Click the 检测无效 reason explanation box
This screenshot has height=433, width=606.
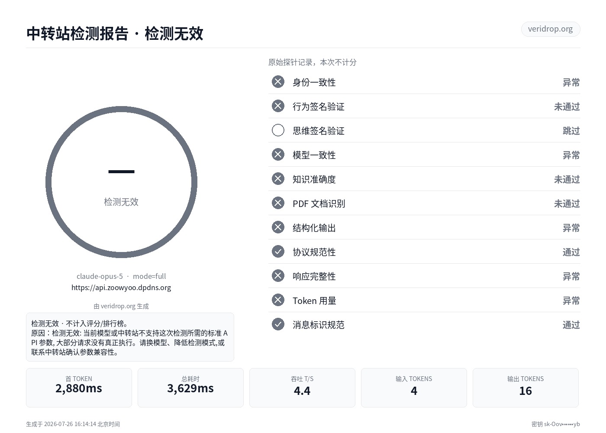tap(130, 337)
